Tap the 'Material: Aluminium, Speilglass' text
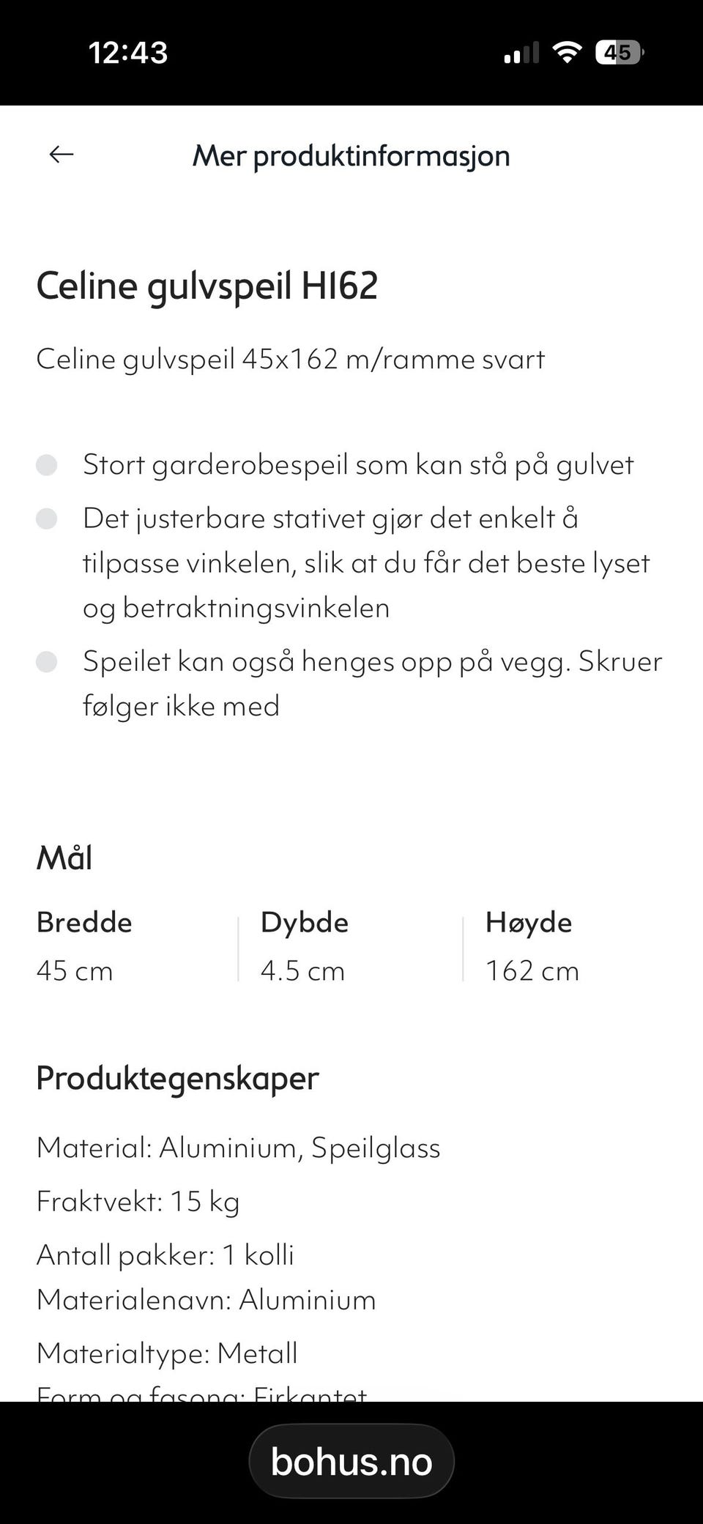This screenshot has width=703, height=1524. [x=239, y=1148]
